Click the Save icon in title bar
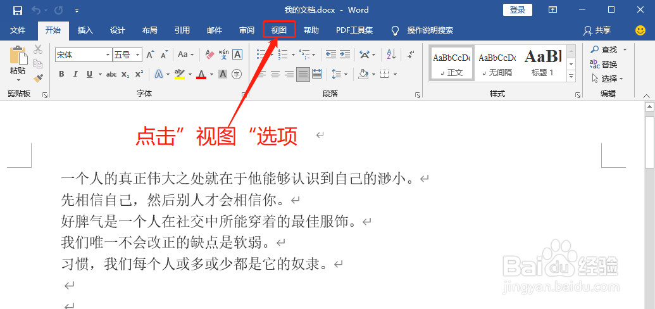The width and height of the screenshot is (655, 309). 17,10
